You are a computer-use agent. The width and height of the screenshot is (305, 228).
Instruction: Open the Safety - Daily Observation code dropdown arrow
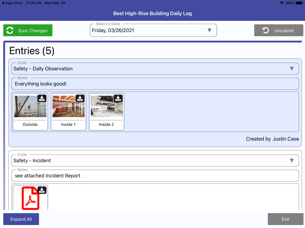[x=292, y=69]
